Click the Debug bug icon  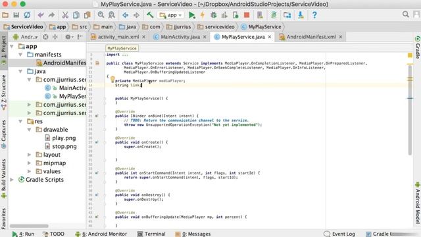click(213, 15)
